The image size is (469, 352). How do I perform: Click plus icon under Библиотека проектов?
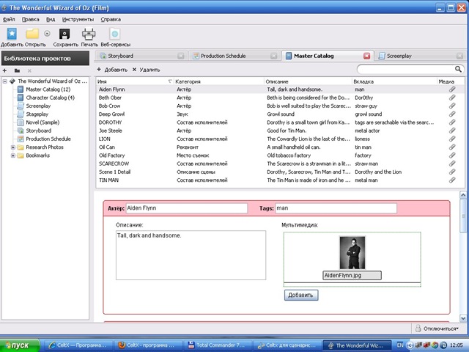coord(6,70)
